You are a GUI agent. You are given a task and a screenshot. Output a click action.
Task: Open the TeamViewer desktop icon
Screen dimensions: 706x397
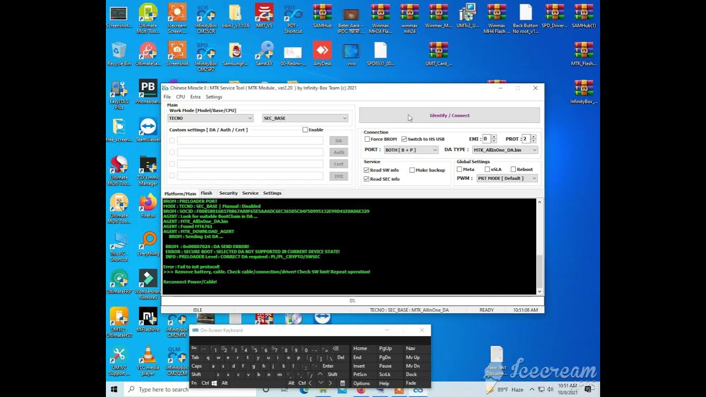click(148, 130)
